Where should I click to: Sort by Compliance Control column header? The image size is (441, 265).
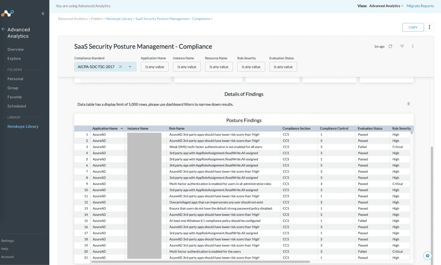[x=334, y=129]
